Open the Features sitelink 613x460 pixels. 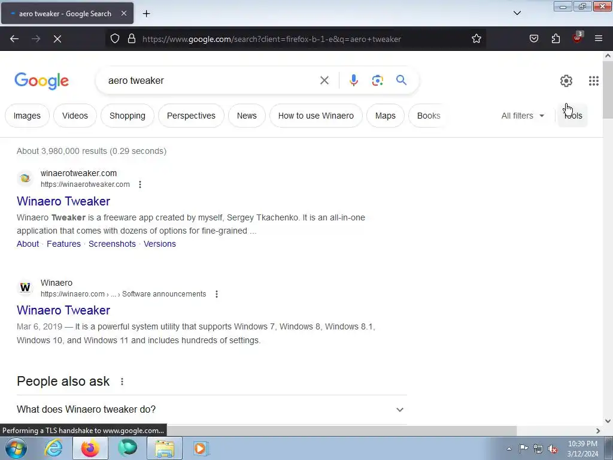63,244
